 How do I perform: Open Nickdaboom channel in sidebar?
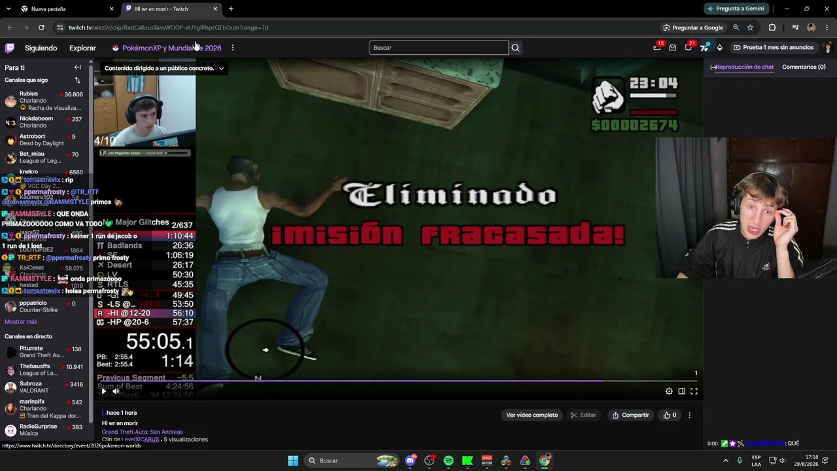pos(44,122)
